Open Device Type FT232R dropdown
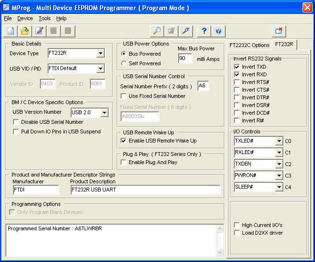The image size is (315, 262). (x=100, y=53)
